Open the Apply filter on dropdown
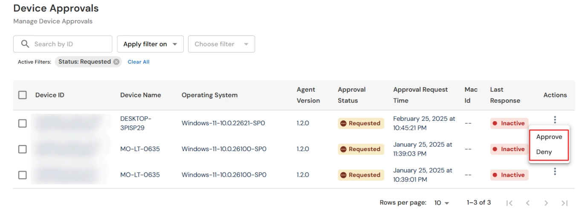The height and width of the screenshot is (213, 582). click(x=150, y=44)
